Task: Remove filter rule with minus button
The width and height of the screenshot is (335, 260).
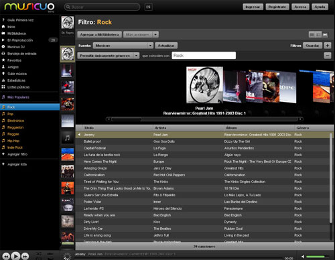Action: click(328, 56)
